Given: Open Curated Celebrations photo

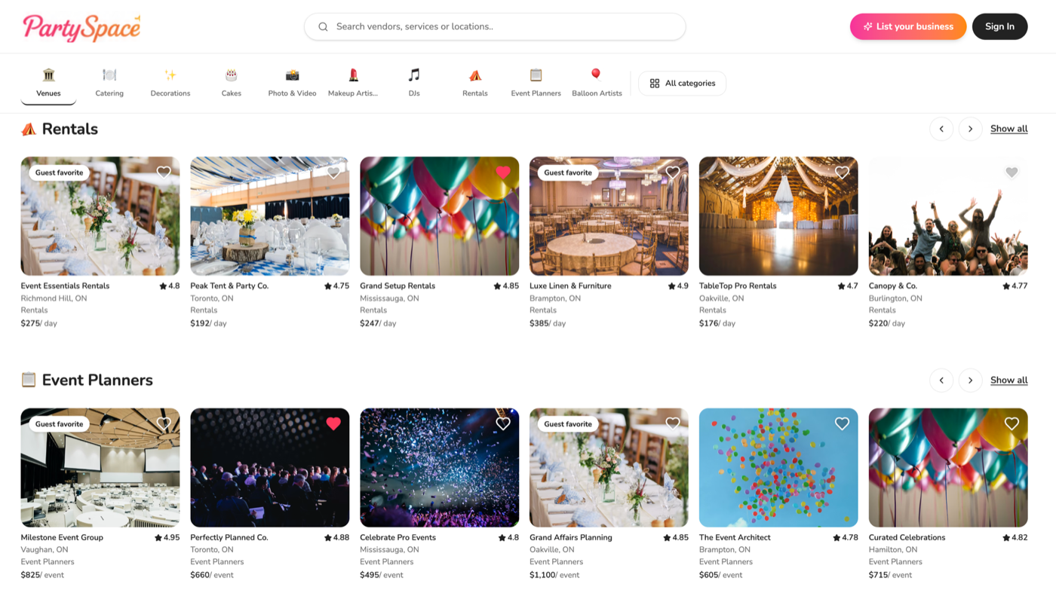Looking at the screenshot, I should coord(948,468).
